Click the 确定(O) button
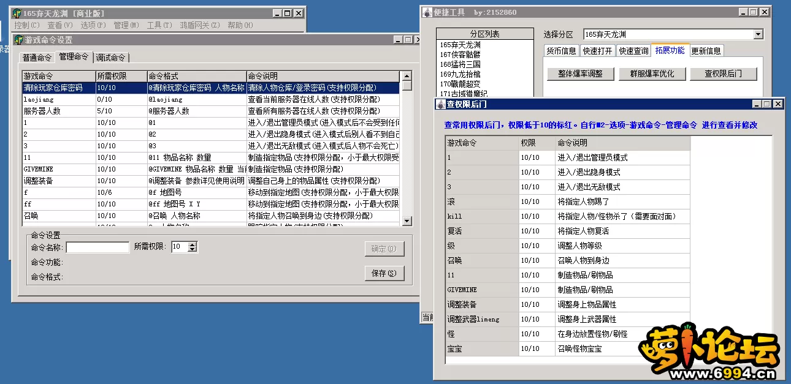791x384 pixels. [x=384, y=249]
